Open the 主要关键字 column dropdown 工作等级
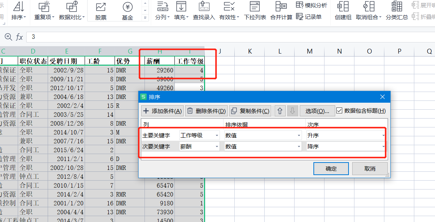 (x=200, y=136)
